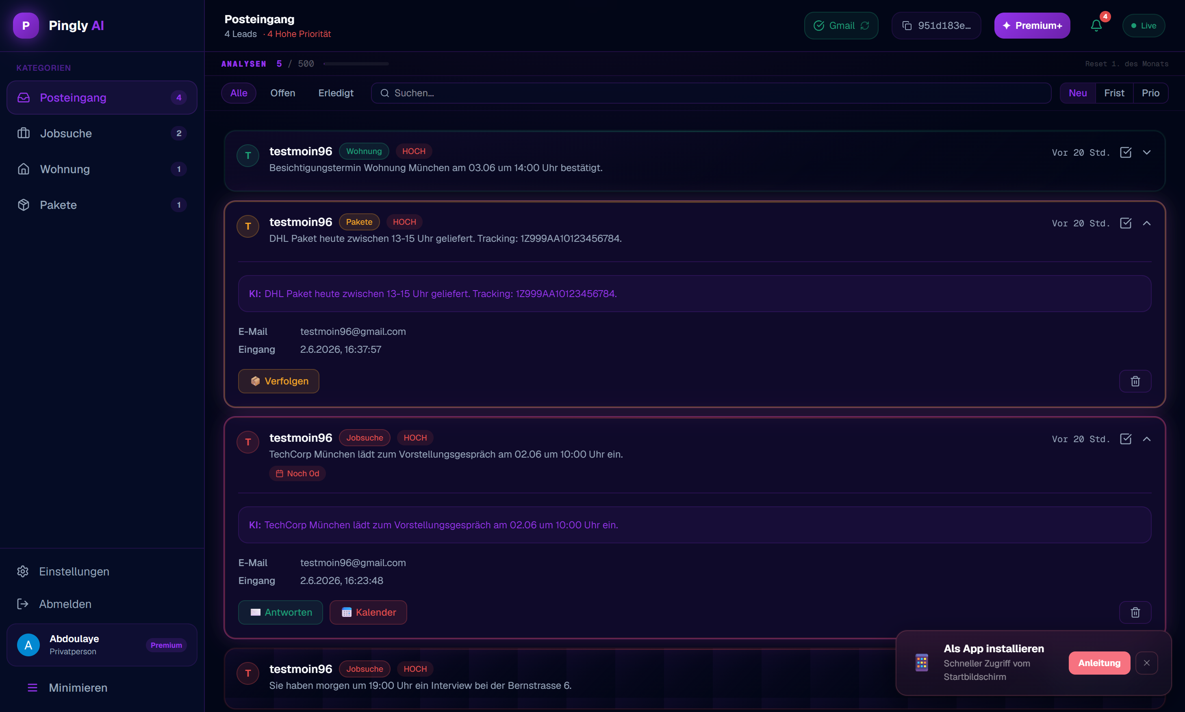Viewport: 1185px width, 712px height.
Task: Filter leads by Erledigt
Action: tap(336, 93)
